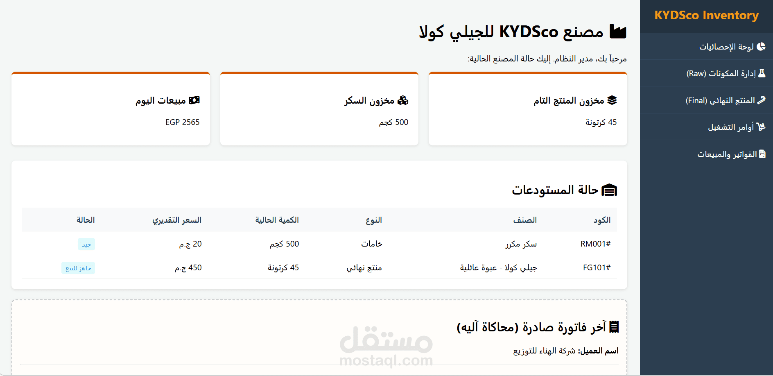This screenshot has width=773, height=376.
Task: Click the EGP 2565 sales value
Action: [182, 122]
